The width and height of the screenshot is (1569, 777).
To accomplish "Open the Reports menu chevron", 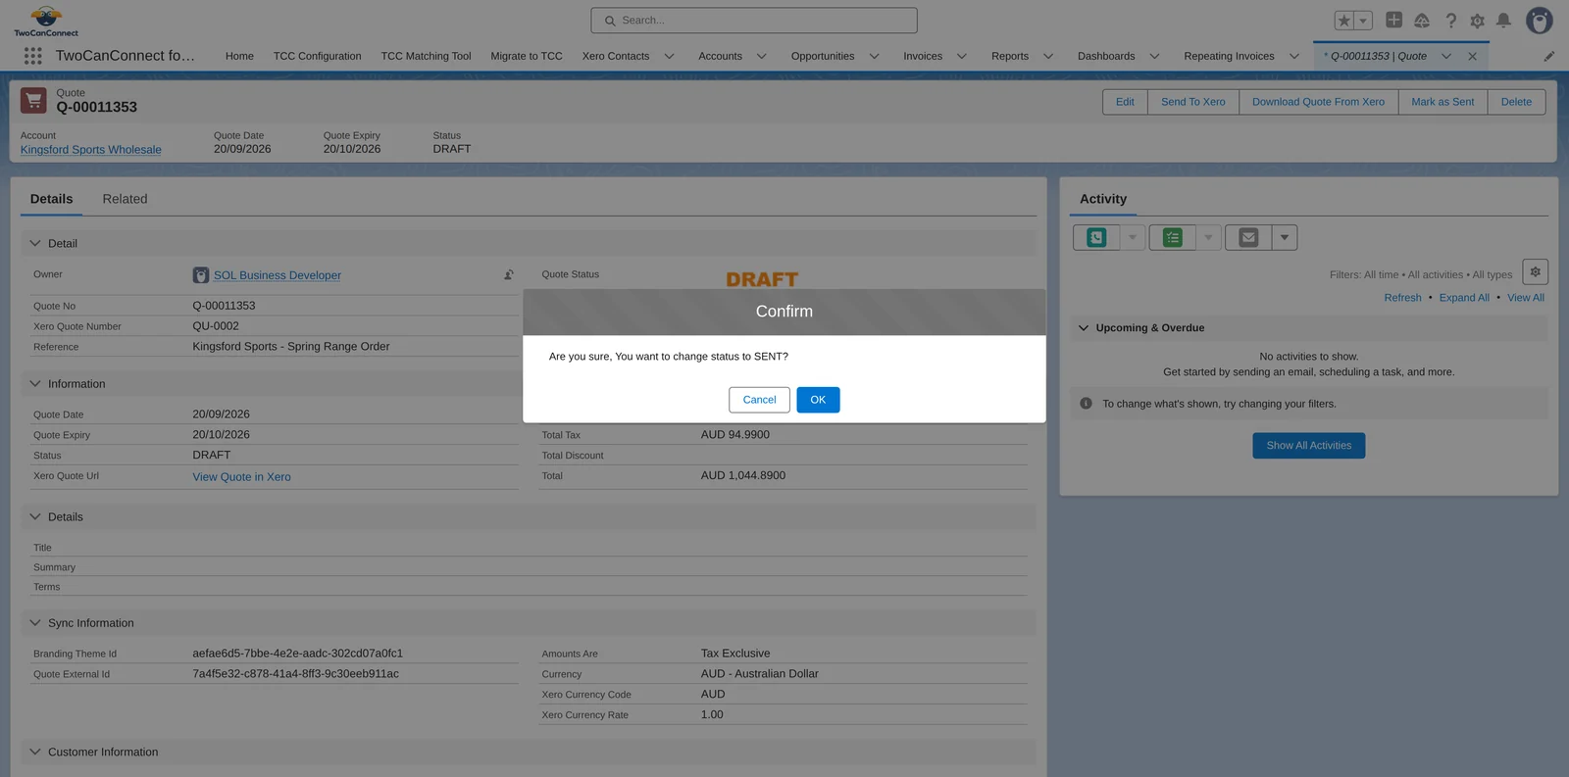I will click(1048, 56).
